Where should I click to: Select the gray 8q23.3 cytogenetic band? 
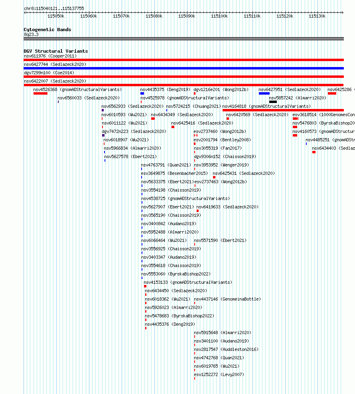click(183, 39)
